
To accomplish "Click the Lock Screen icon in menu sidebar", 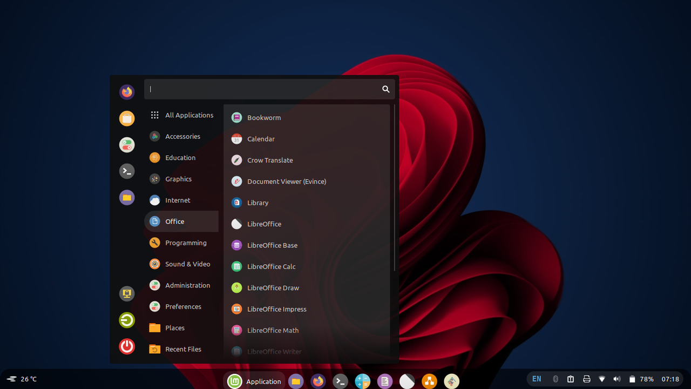I will pyautogui.click(x=127, y=293).
